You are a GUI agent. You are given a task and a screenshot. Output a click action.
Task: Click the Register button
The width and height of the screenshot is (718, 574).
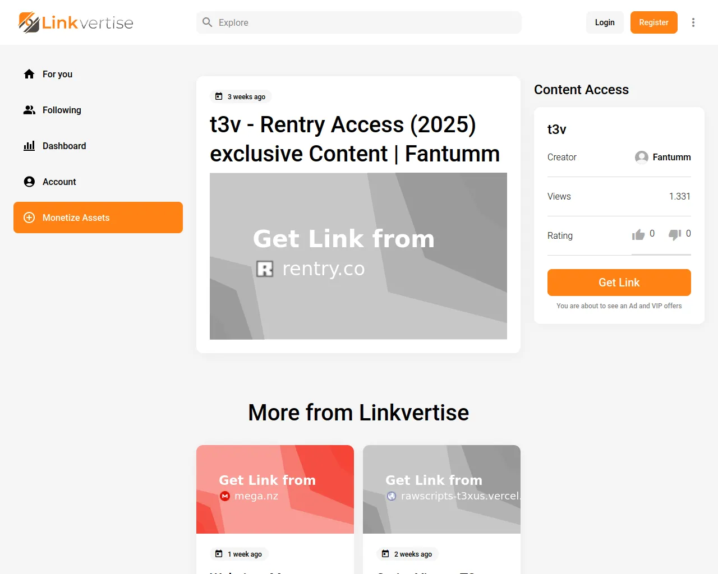[x=653, y=22]
